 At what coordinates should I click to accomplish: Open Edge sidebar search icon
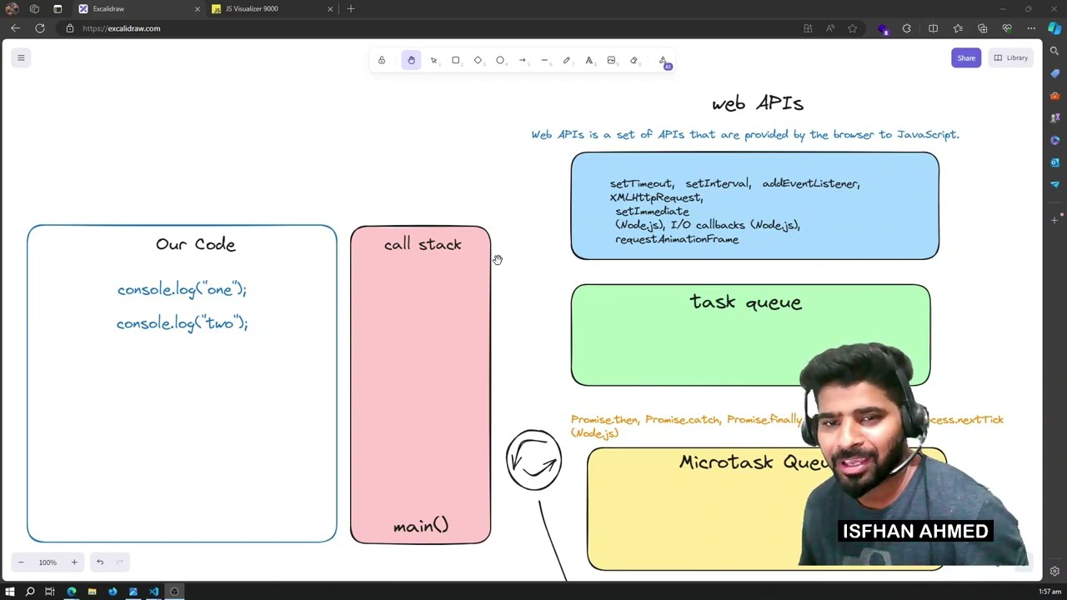point(1054,52)
